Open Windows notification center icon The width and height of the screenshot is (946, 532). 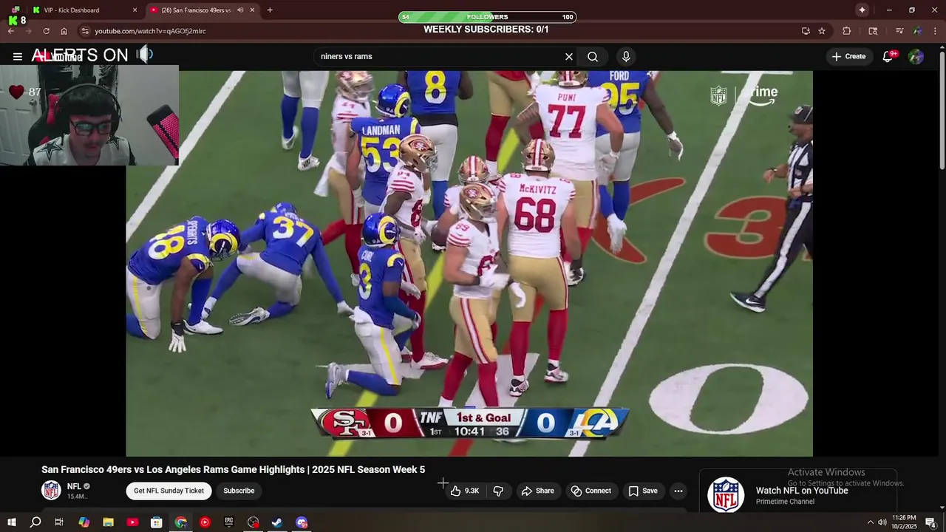(931, 522)
